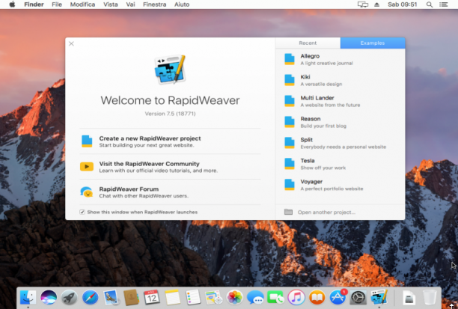This screenshot has width=458, height=309.
Task: Click RapidWeaver icon in the Dock
Action: coord(379,298)
